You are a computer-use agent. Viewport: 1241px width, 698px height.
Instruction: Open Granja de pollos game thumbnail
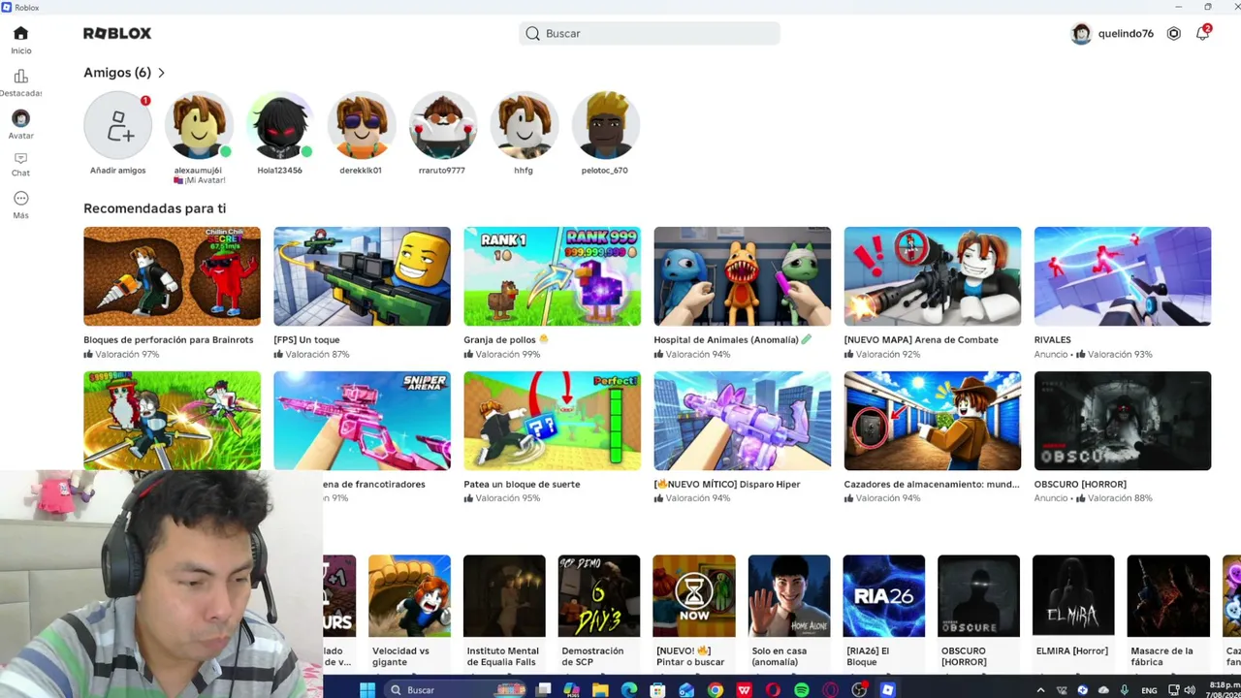pos(552,276)
